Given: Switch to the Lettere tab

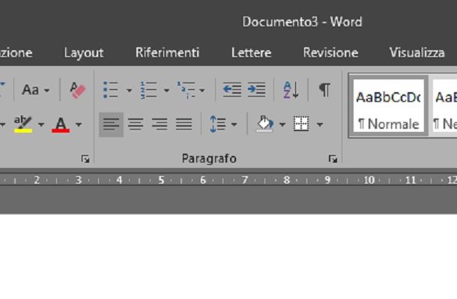Looking at the screenshot, I should click(251, 52).
